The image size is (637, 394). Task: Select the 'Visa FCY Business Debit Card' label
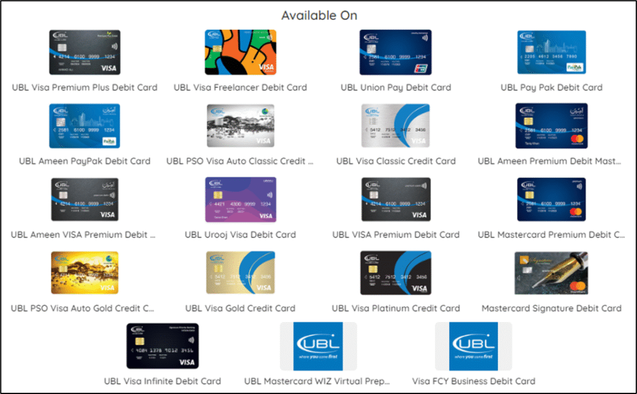point(473,381)
